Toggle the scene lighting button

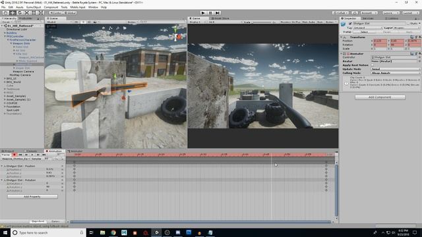pos(83,22)
